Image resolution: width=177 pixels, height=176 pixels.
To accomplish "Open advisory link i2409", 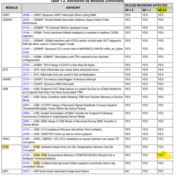I will coord(26,134).
